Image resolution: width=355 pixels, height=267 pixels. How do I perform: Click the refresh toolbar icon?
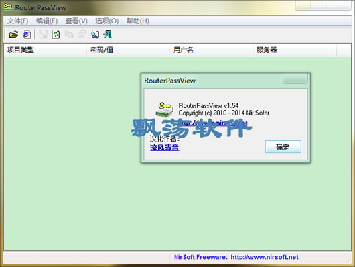coord(56,34)
